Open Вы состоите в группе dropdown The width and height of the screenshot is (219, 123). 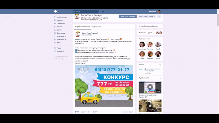(x=147, y=16)
